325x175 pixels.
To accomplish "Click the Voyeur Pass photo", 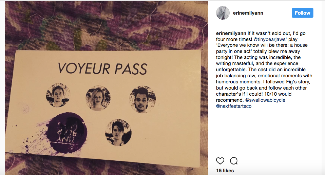I will pyautogui.click(x=107, y=88).
